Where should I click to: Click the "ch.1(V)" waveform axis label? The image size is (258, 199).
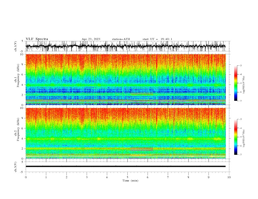pyautogui.click(x=16, y=46)
